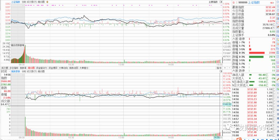This screenshot has width=279, height=140.
Task: Click the up arrow icon in right sidebar
Action: pos(277,6)
